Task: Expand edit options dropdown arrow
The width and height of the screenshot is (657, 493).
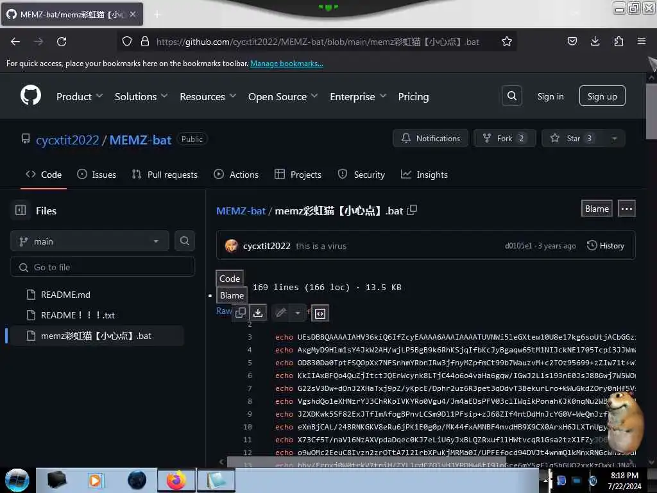Action: coord(298,313)
